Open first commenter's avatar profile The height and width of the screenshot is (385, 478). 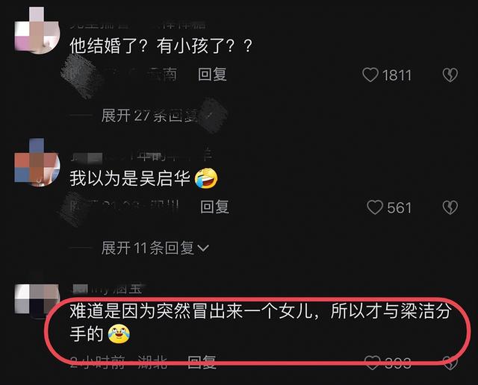tap(37, 31)
